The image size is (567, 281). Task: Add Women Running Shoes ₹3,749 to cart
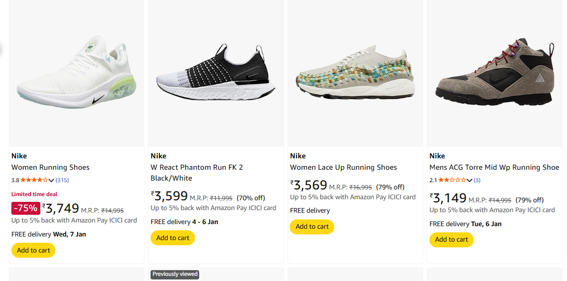(33, 250)
